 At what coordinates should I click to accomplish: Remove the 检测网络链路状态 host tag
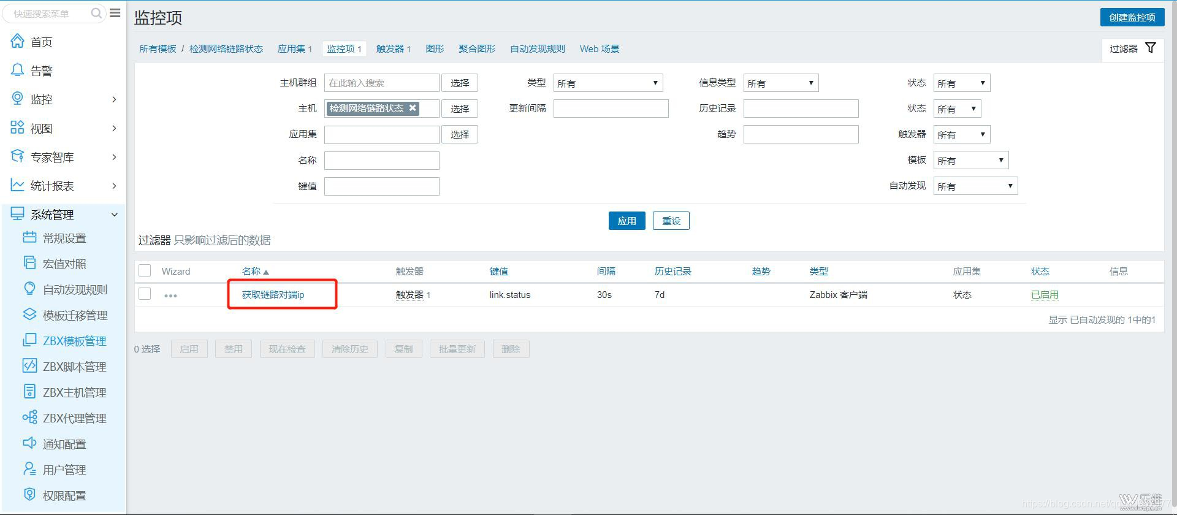point(413,108)
